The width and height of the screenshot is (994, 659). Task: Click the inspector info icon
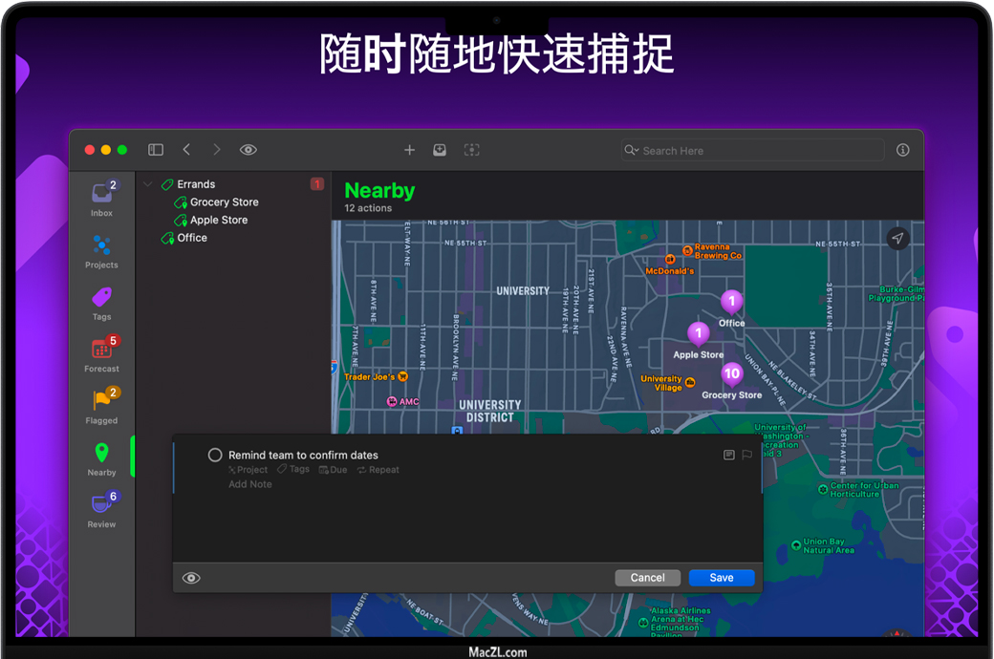(x=902, y=150)
